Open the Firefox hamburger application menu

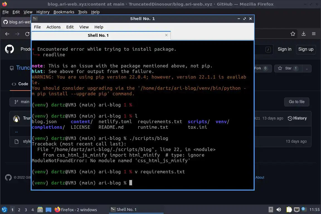click(x=314, y=34)
